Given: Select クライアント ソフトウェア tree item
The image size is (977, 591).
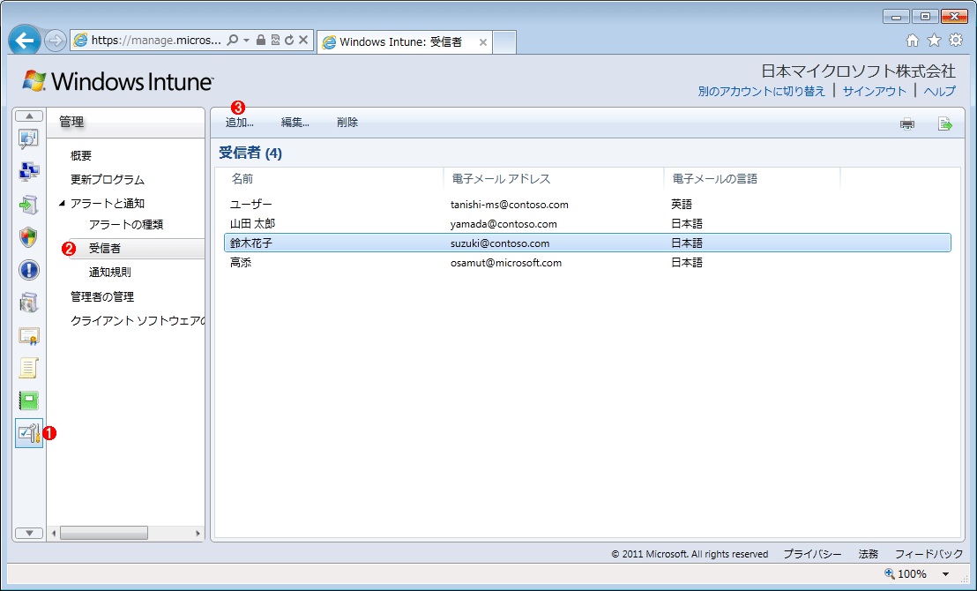Looking at the screenshot, I should tap(137, 321).
